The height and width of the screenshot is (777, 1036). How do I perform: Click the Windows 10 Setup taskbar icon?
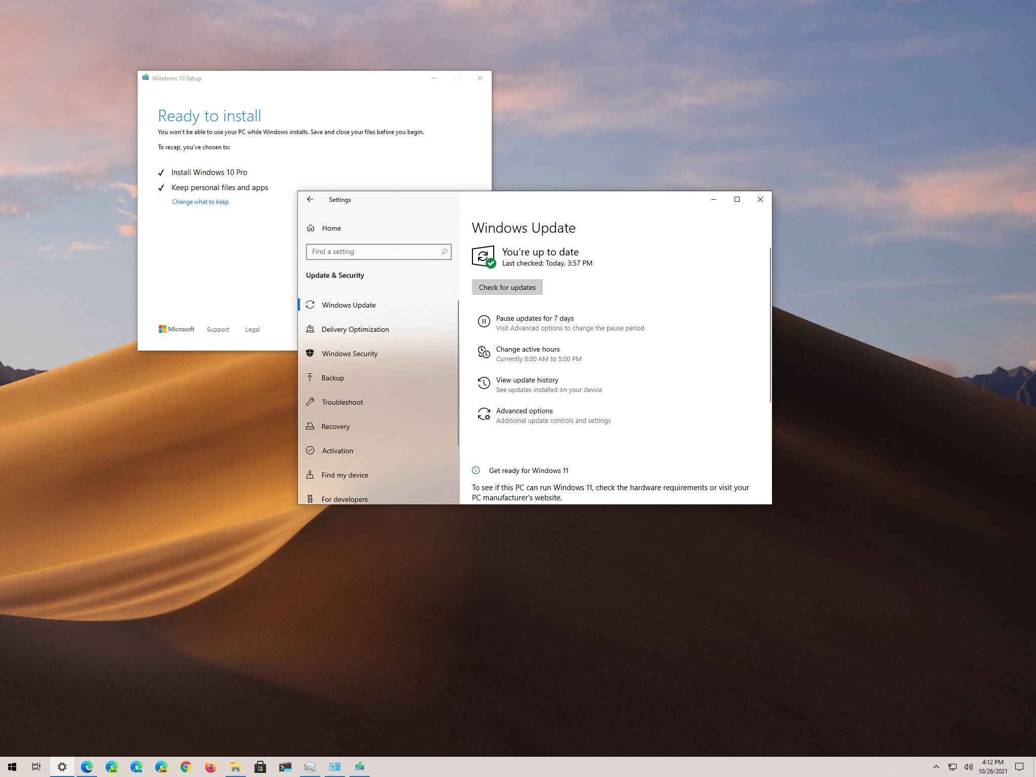click(x=359, y=767)
